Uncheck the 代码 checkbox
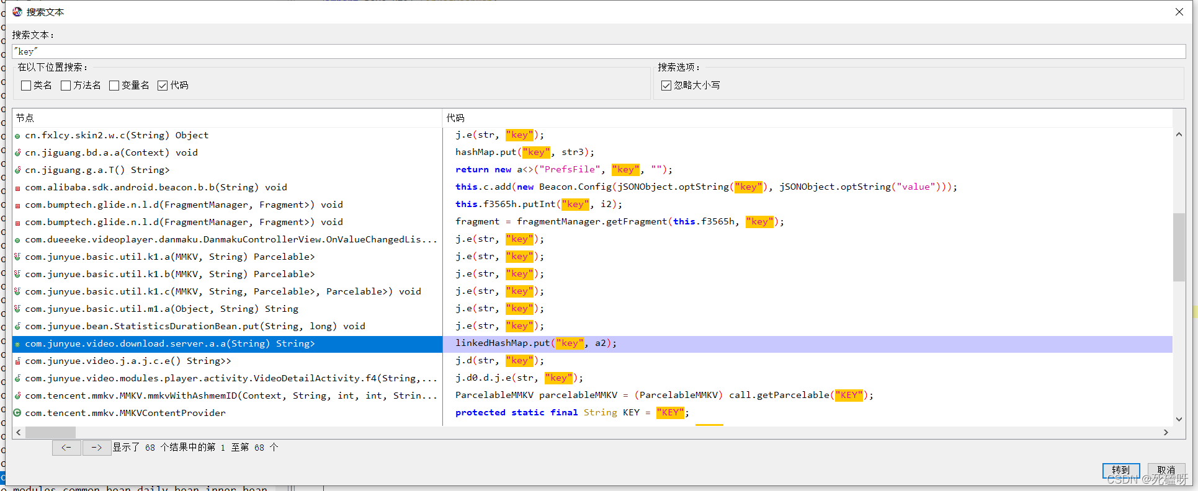The height and width of the screenshot is (491, 1198). tap(163, 86)
